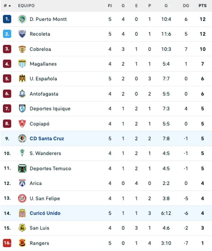Click the Recoleta team crest icon
This screenshot has height=251, width=212.
pyautogui.click(x=22, y=34)
